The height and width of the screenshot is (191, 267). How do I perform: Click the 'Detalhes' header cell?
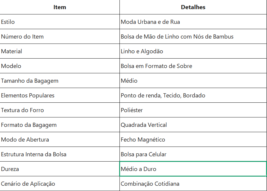[193, 7]
